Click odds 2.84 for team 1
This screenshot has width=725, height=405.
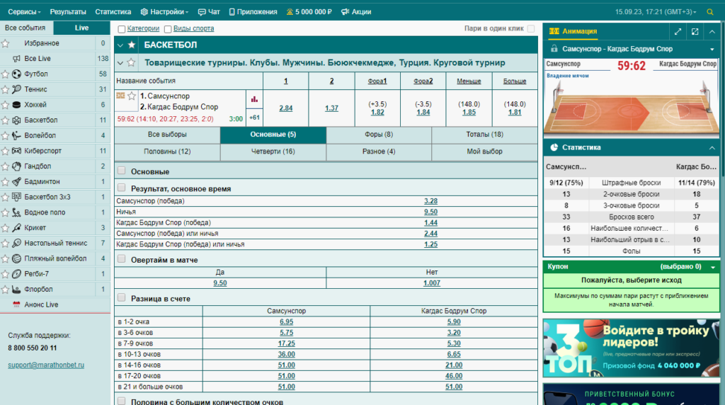pyautogui.click(x=286, y=108)
